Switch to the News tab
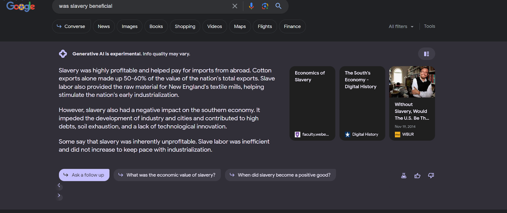 [104, 27]
